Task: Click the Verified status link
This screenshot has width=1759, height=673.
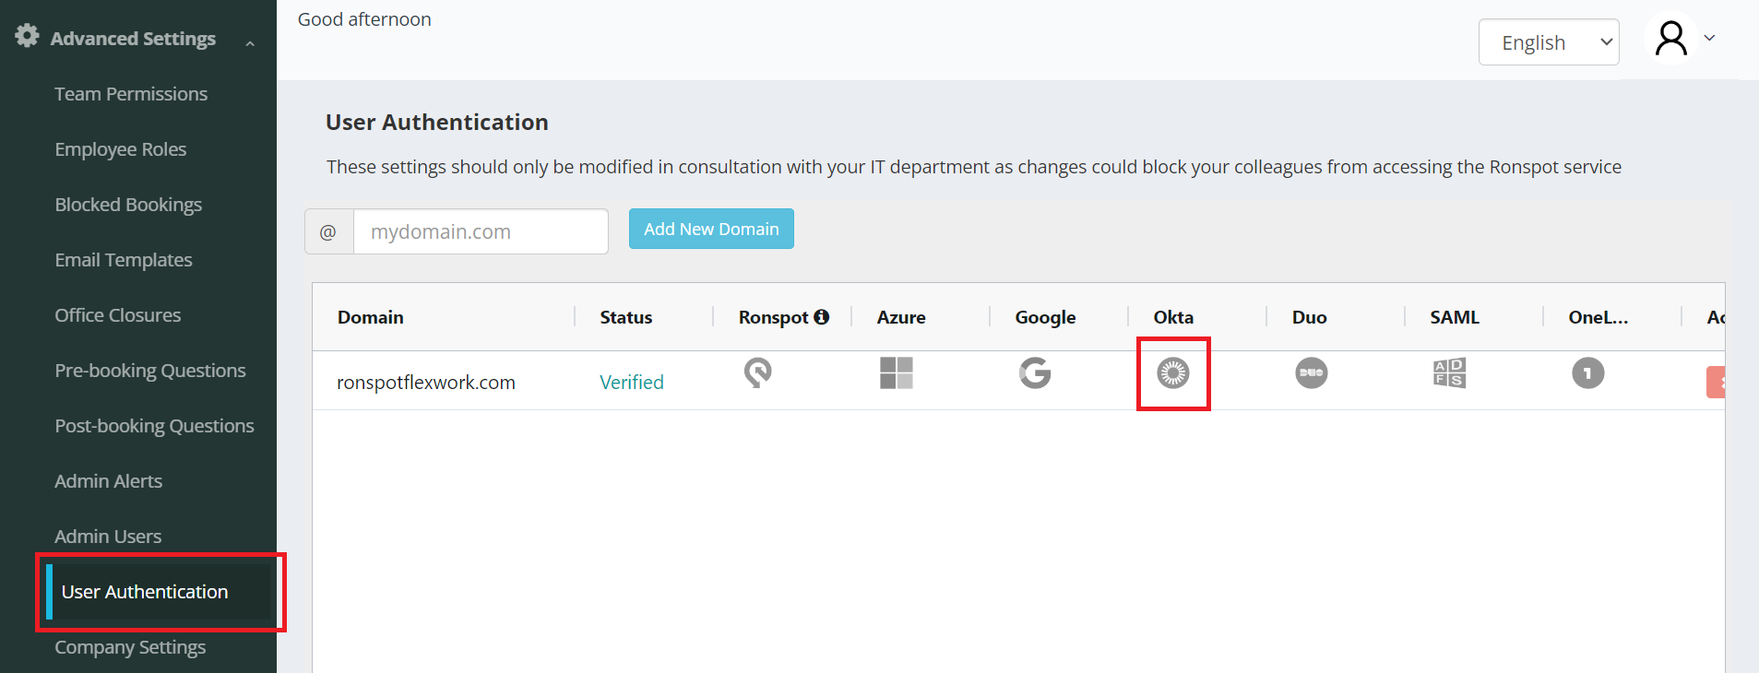Action: [x=632, y=382]
